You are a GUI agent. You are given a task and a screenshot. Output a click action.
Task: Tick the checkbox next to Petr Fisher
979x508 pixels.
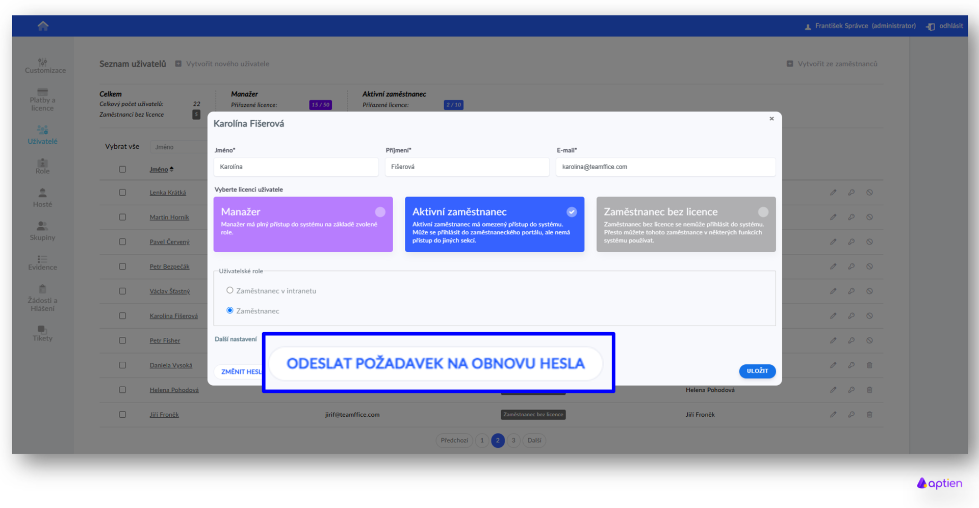pyautogui.click(x=122, y=340)
